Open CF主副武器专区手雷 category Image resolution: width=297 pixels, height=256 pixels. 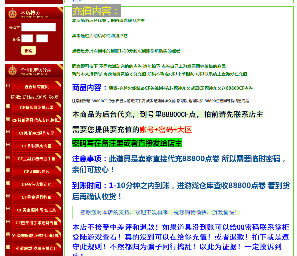pyautogui.click(x=37, y=159)
